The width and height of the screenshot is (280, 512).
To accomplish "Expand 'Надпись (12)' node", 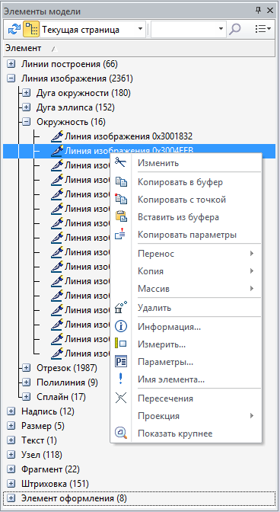I will pos(11,411).
